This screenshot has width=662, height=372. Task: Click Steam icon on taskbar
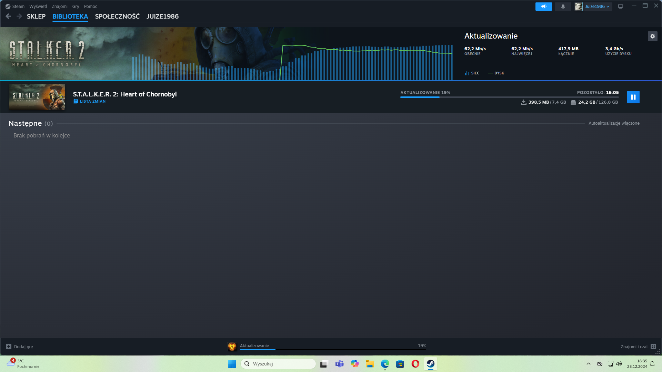point(430,364)
